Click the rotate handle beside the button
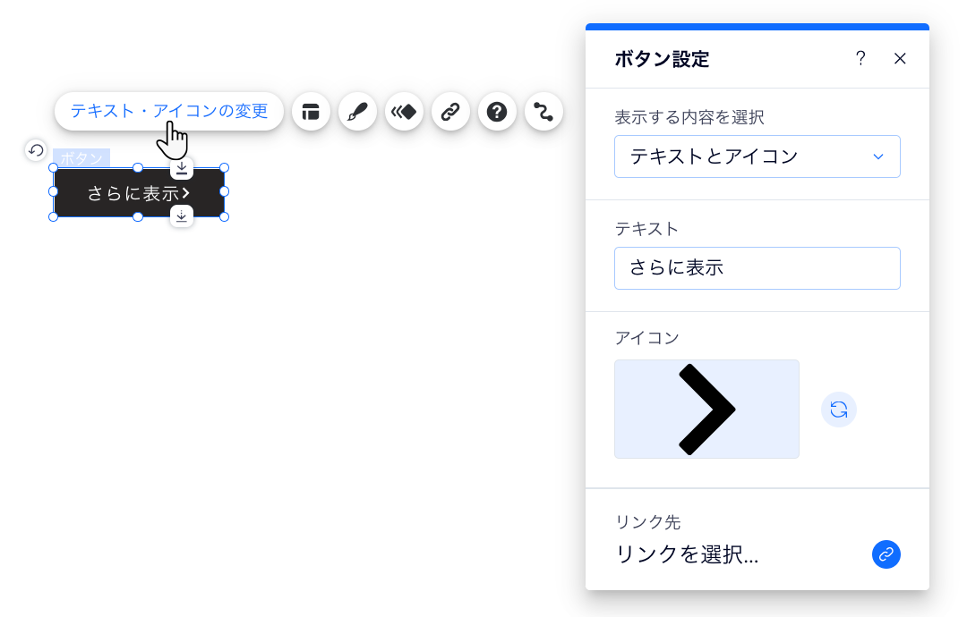 [36, 149]
